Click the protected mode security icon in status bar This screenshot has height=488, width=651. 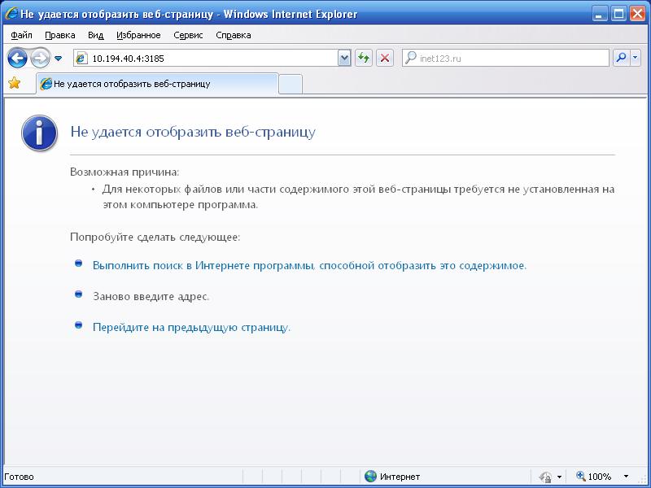point(546,477)
